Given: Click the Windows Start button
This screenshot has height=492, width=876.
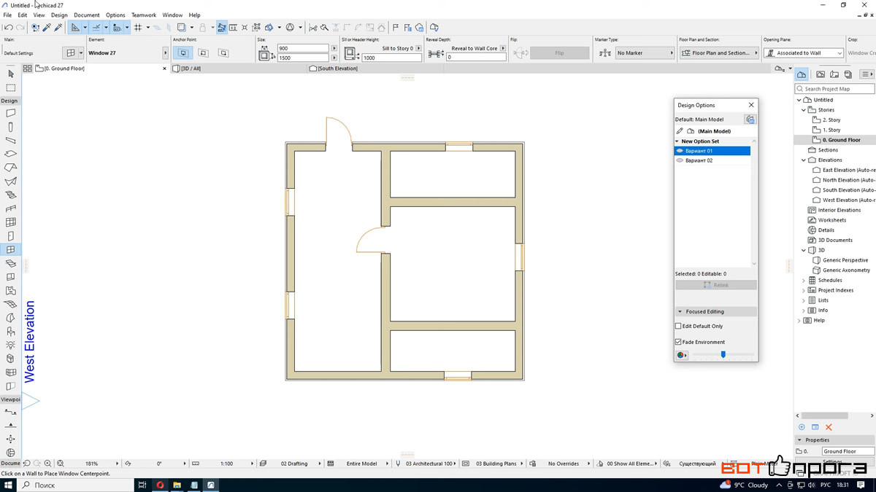Looking at the screenshot, I should tap(7, 485).
